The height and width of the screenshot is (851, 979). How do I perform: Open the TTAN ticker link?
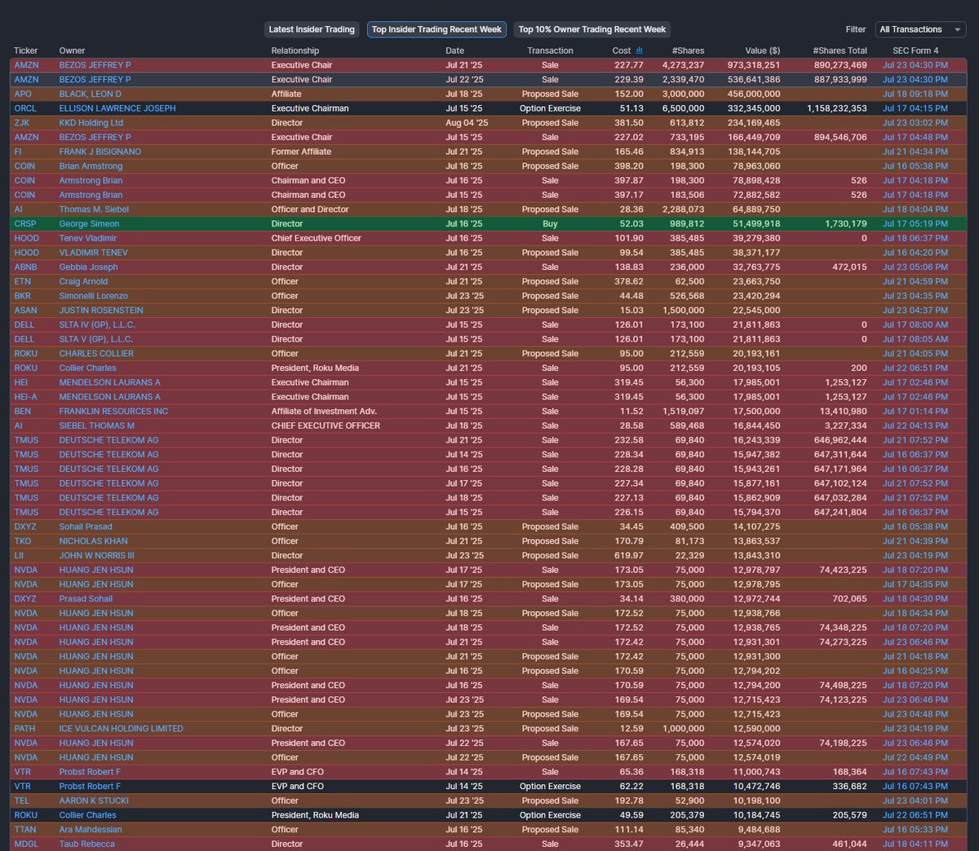pyautogui.click(x=25, y=830)
